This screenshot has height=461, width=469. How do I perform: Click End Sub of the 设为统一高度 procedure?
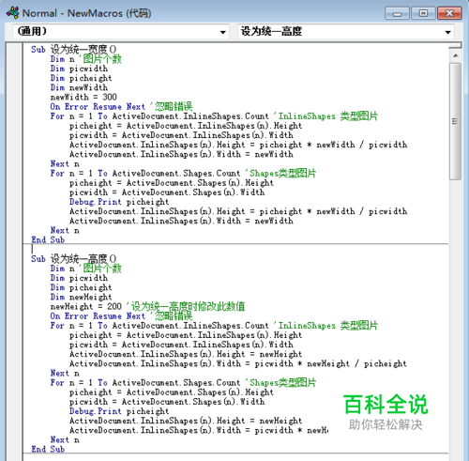pos(48,449)
